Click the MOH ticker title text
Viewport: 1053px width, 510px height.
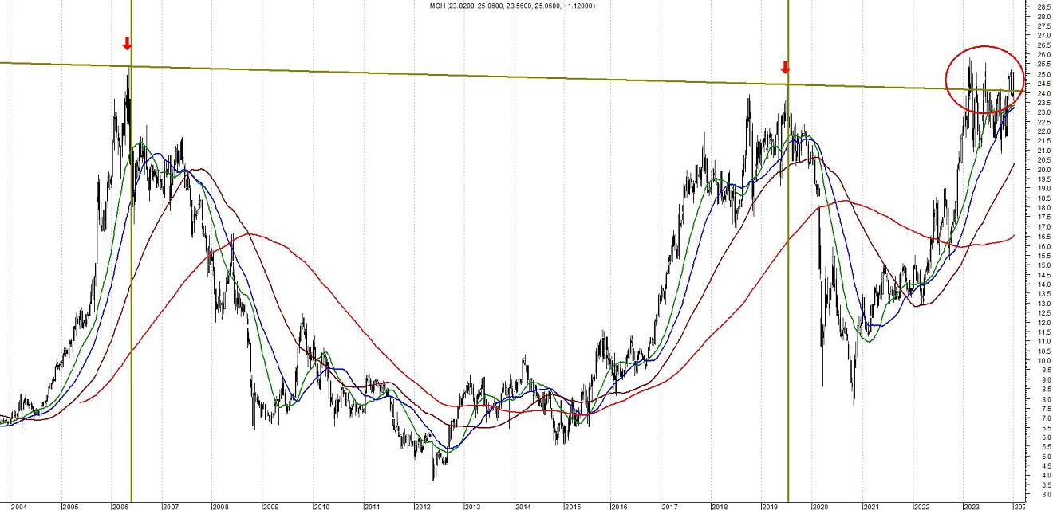(x=511, y=6)
